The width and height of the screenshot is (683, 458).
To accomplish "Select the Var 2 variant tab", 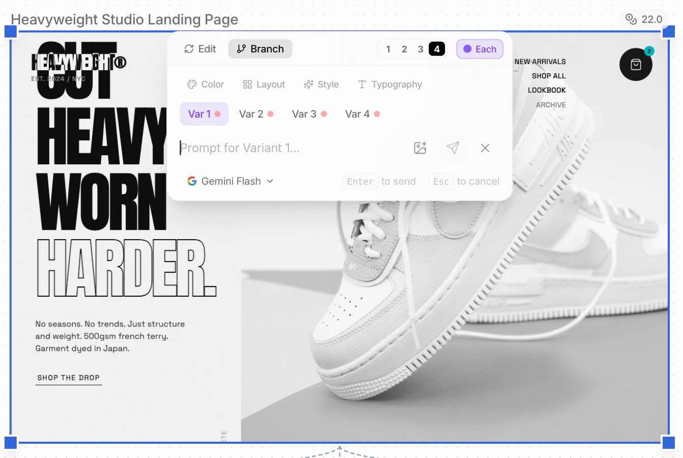I will tap(251, 113).
